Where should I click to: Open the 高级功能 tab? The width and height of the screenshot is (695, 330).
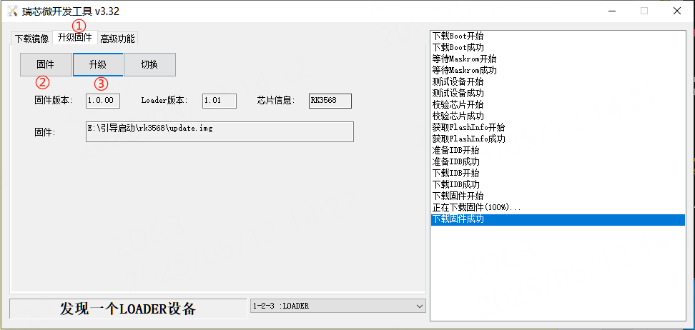click(117, 39)
